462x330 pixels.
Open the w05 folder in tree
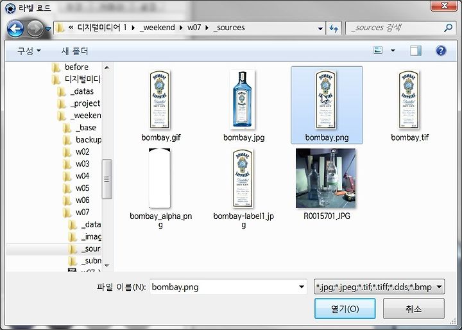[x=76, y=188]
